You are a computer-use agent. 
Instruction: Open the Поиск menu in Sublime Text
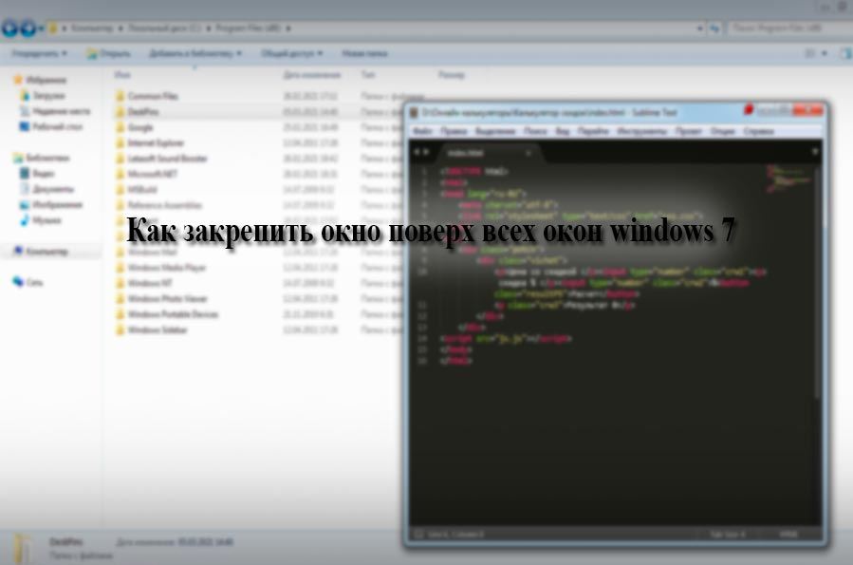[535, 131]
